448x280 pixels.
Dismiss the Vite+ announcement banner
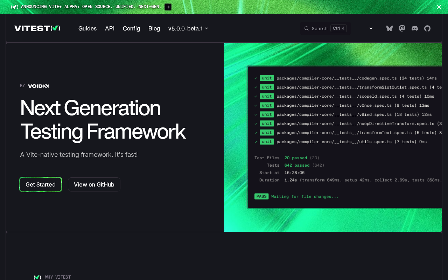click(x=439, y=7)
